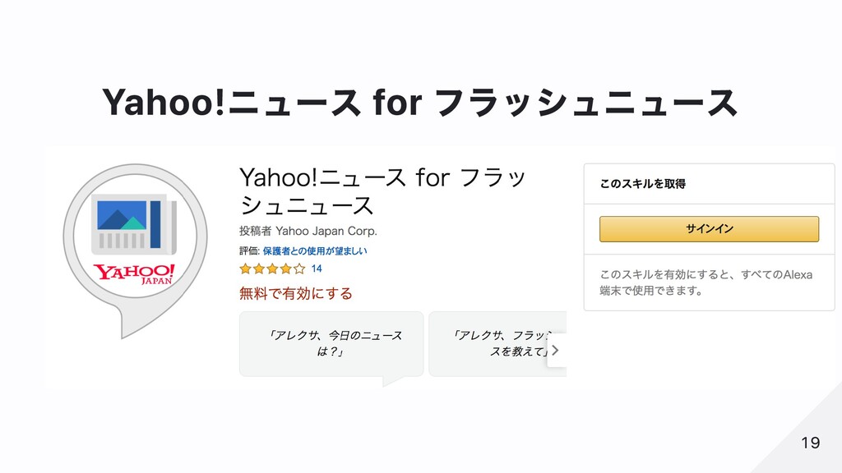Click the next phrase chevron arrow

click(555, 350)
